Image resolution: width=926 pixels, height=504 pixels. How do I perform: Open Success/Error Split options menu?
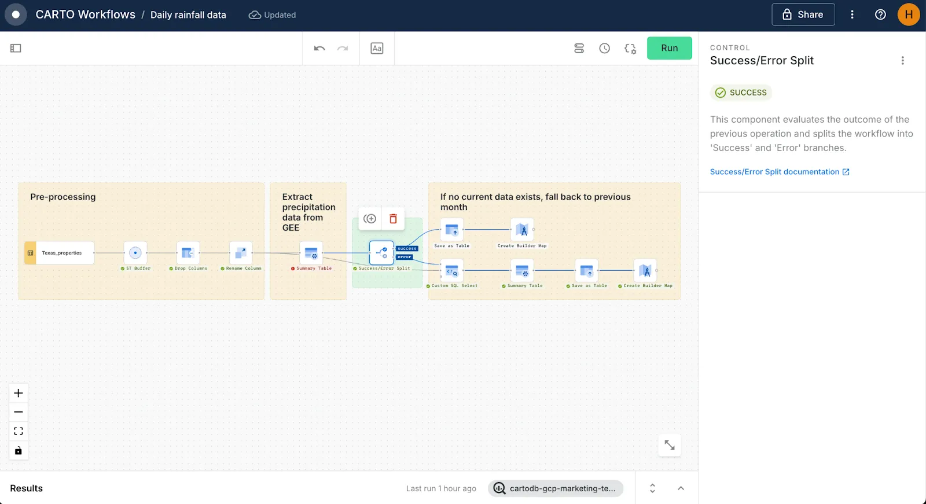tap(902, 61)
